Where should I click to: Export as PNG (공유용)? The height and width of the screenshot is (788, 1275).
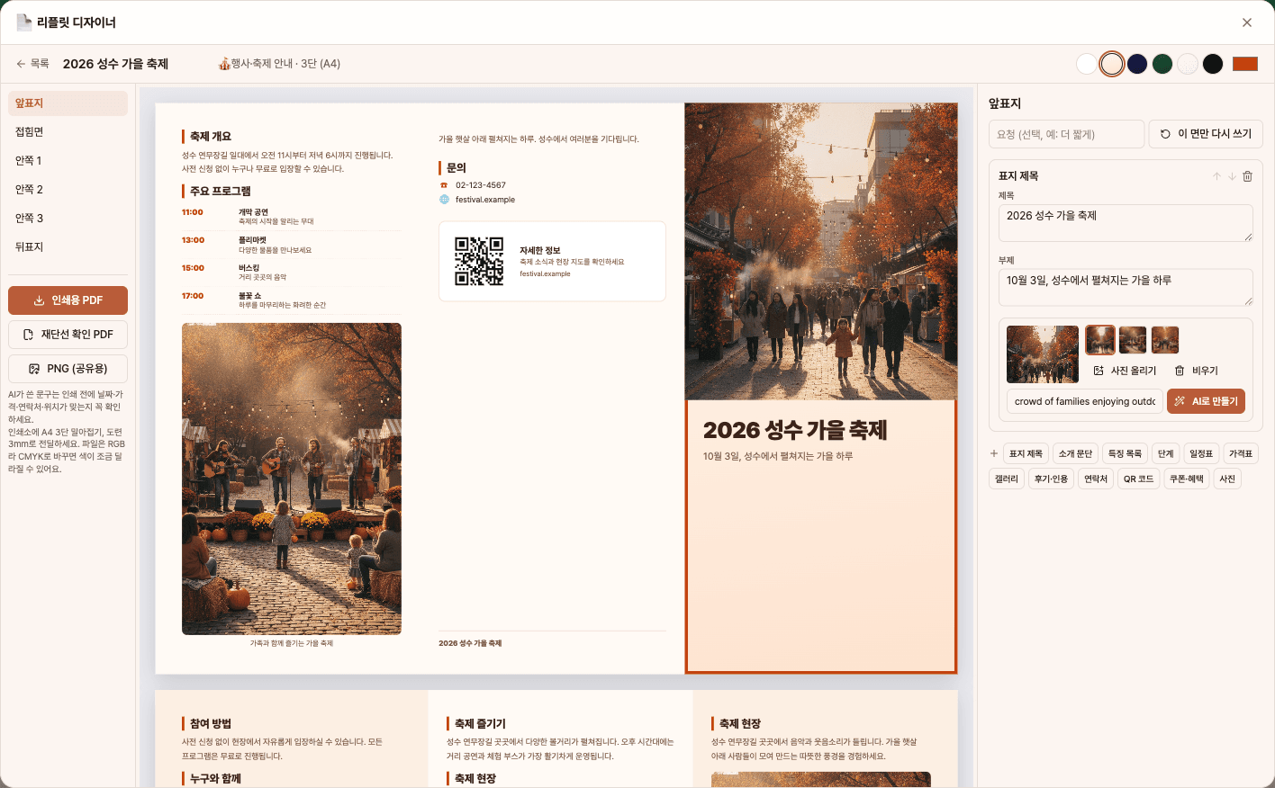click(68, 369)
